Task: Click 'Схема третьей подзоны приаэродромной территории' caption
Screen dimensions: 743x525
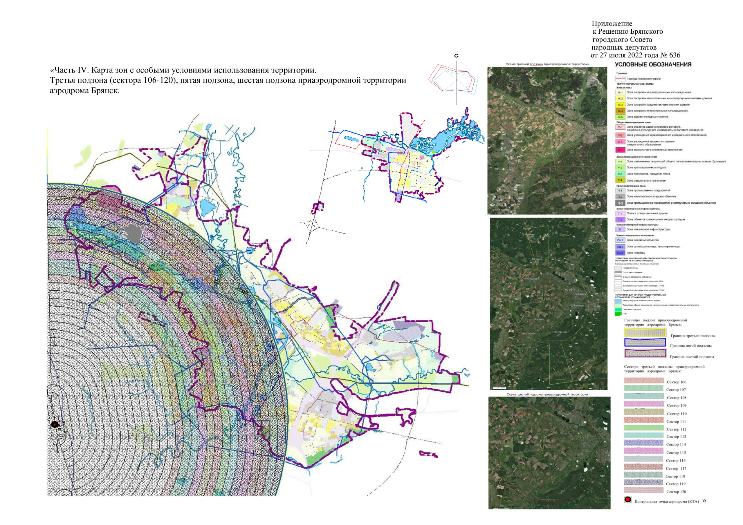Action: tap(547, 64)
